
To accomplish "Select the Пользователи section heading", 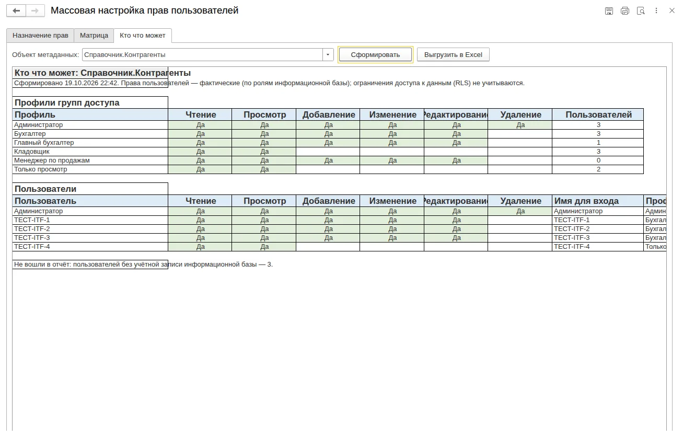I will point(90,189).
